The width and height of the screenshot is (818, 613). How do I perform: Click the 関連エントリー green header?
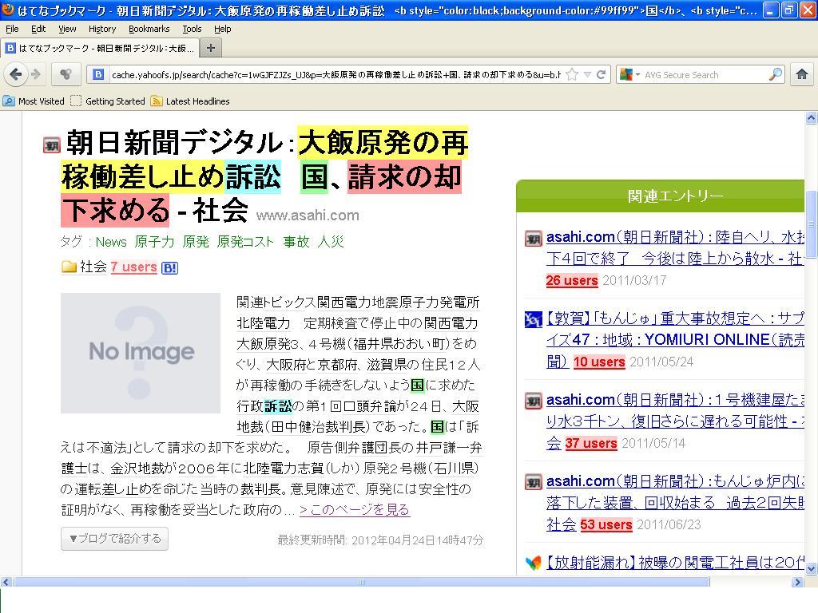click(661, 196)
